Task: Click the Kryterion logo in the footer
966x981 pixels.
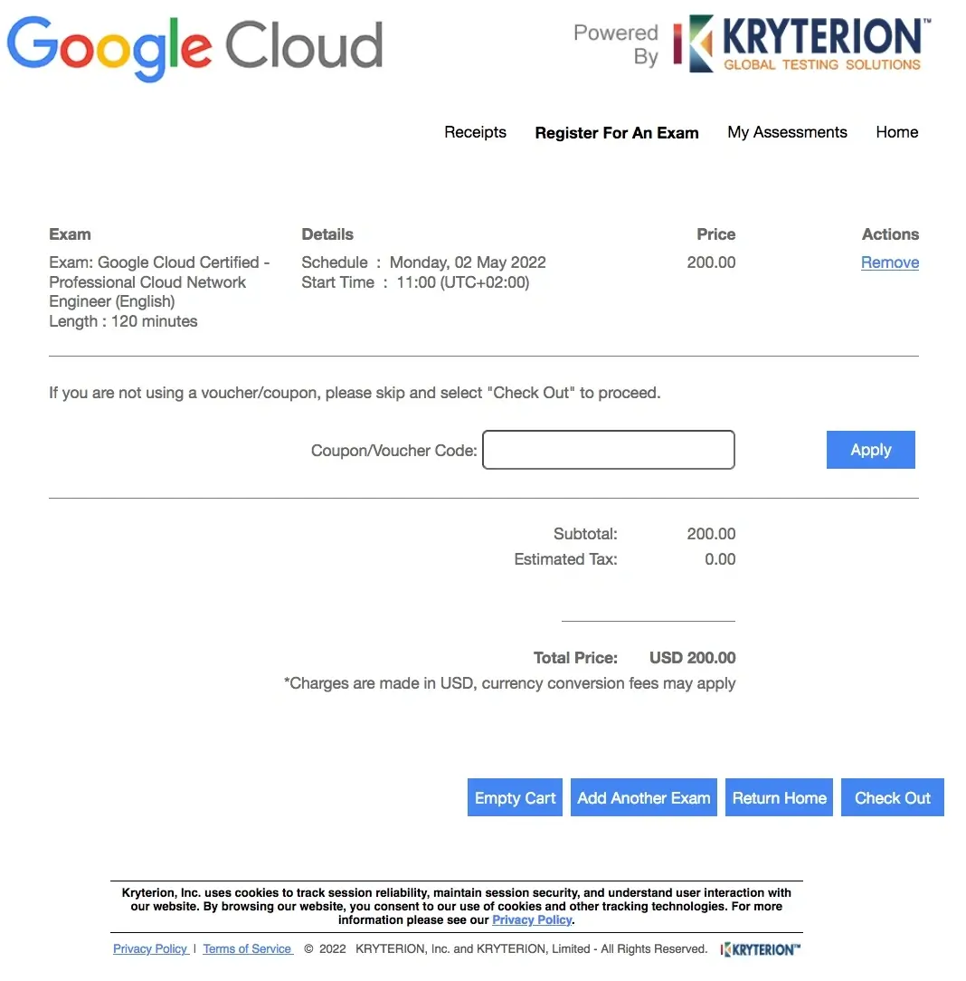Action: (x=760, y=949)
